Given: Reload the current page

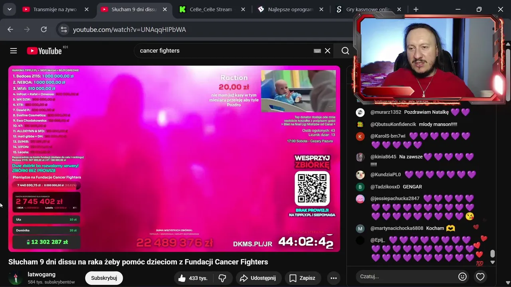Looking at the screenshot, I should click(x=44, y=29).
